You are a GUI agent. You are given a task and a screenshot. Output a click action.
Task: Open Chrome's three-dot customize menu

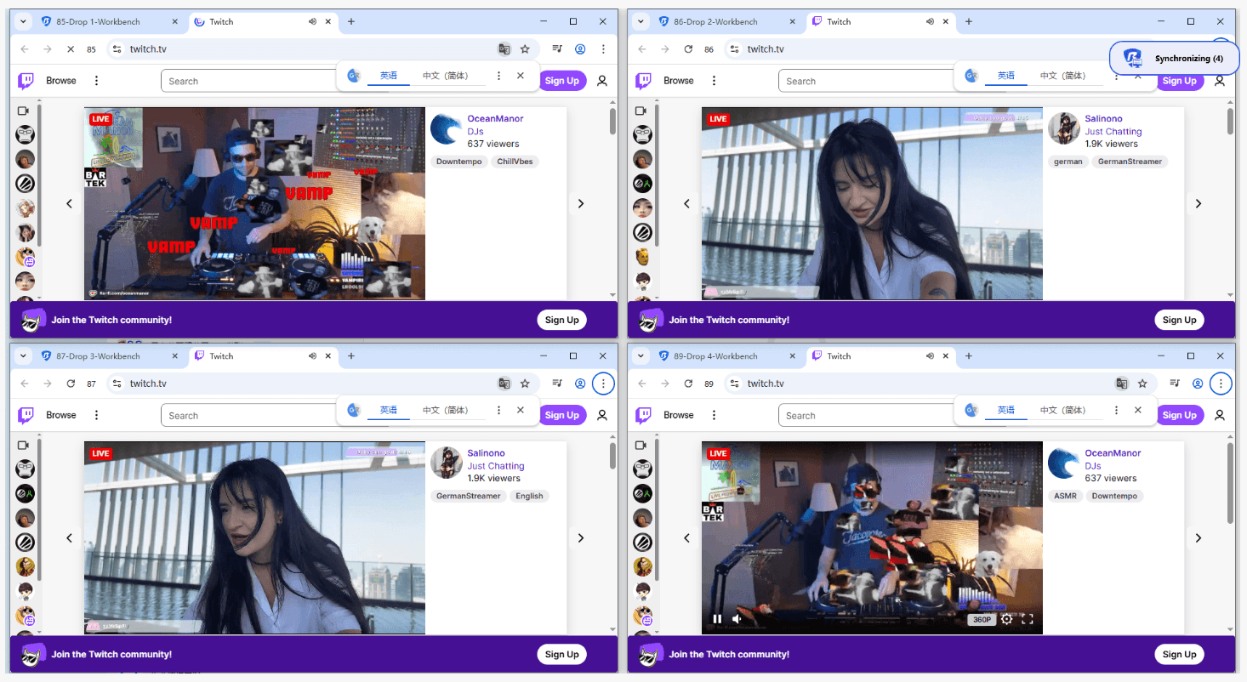pyautogui.click(x=603, y=49)
